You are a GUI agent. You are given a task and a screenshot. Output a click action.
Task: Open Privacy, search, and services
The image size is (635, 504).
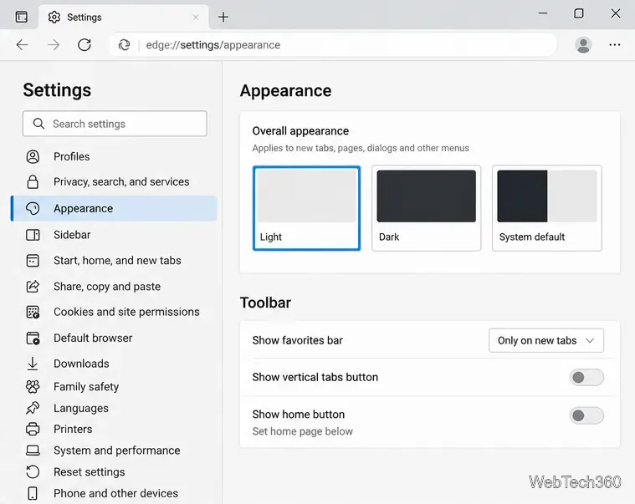coord(114,182)
